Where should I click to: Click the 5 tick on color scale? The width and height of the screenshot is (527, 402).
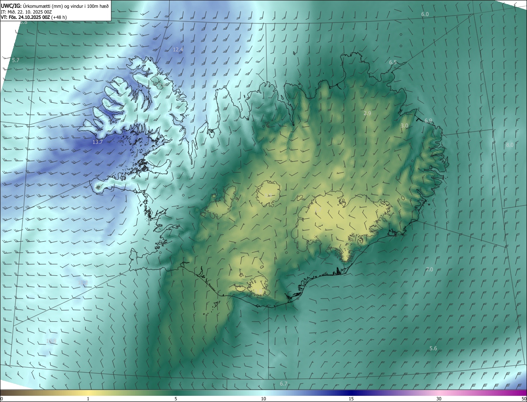point(176,399)
